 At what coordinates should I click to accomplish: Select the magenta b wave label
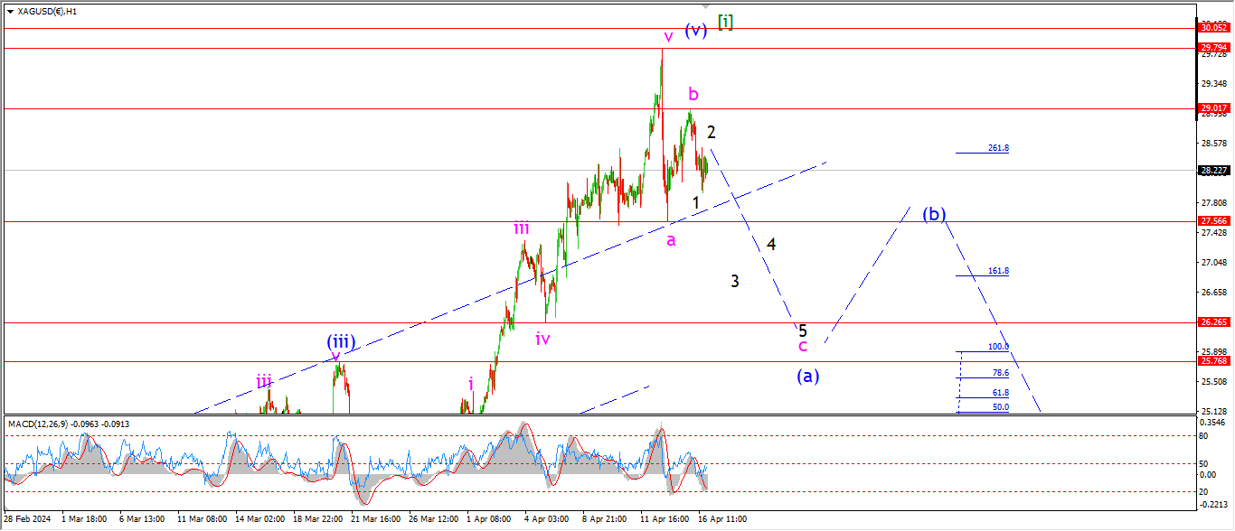693,94
